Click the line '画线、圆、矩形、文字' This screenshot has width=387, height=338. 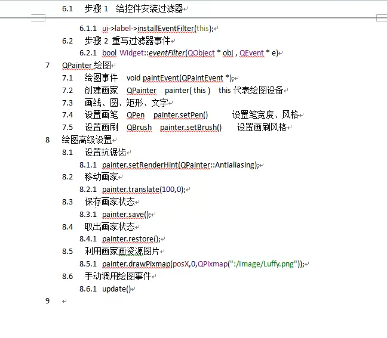[127, 103]
